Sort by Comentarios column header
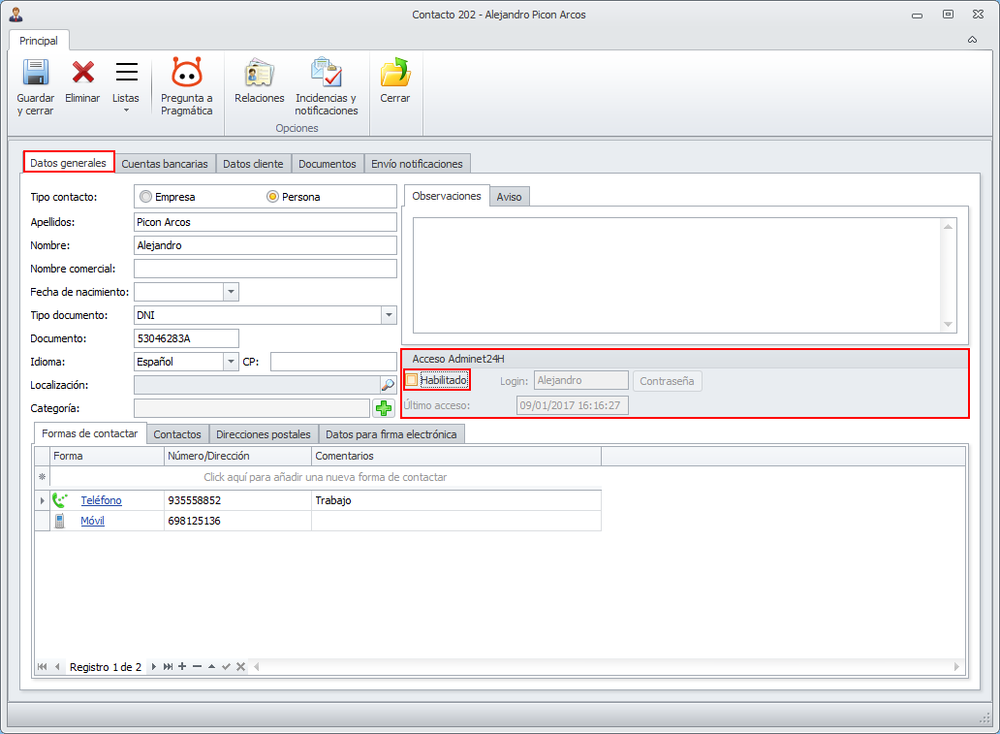This screenshot has height=734, width=1000. tap(456, 456)
